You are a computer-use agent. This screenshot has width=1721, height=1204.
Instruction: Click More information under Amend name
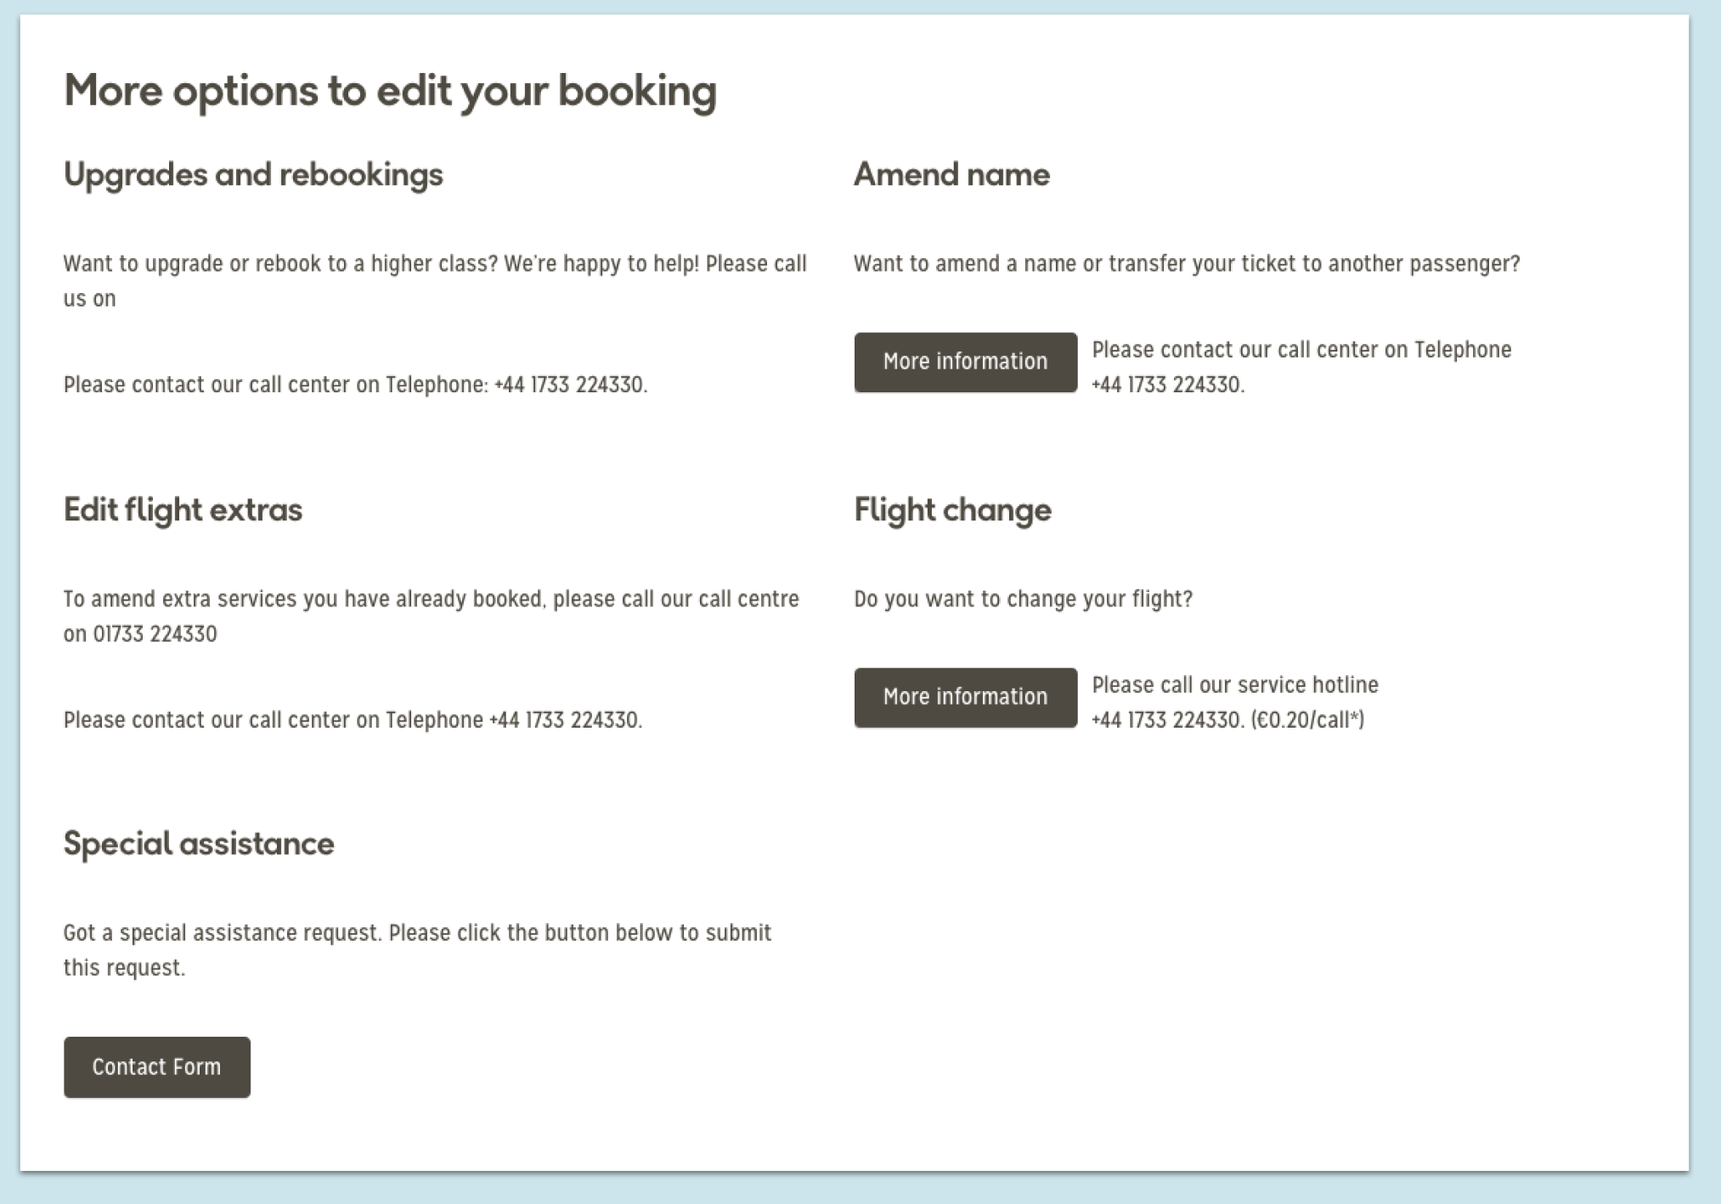click(x=965, y=363)
